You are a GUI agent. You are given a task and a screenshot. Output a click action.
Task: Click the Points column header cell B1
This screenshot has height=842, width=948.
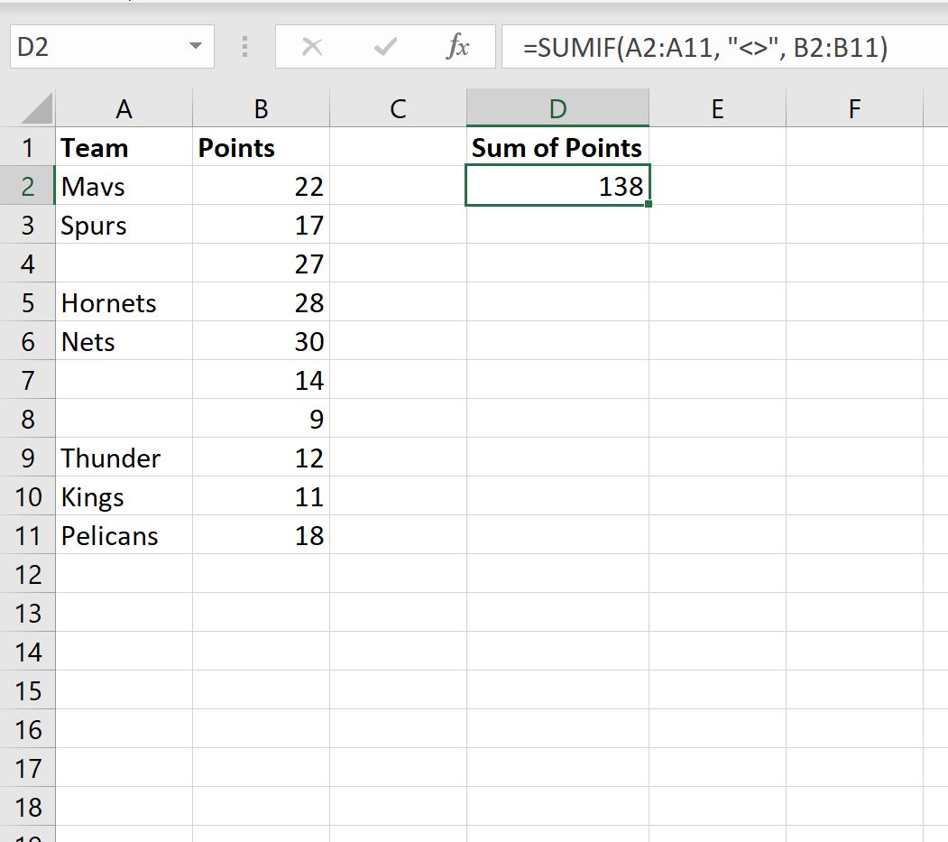261,148
